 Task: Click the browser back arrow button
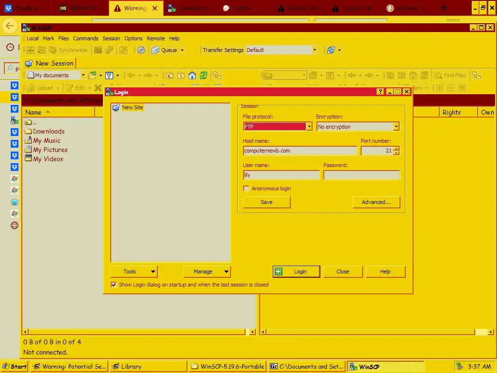click(10, 26)
